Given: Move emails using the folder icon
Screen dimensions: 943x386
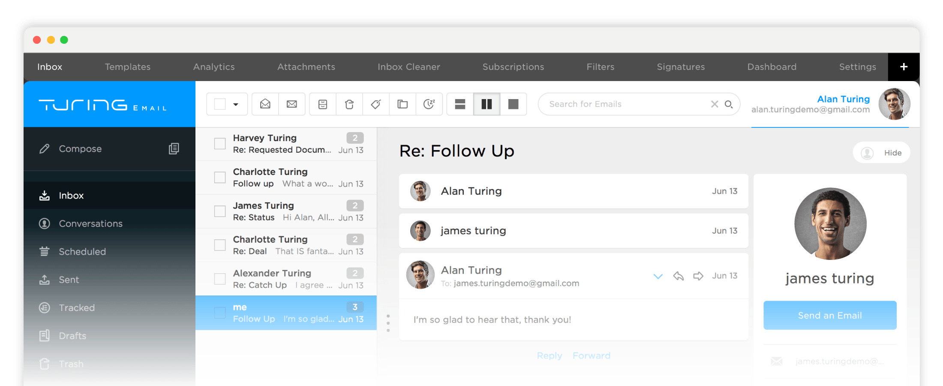Looking at the screenshot, I should tap(402, 104).
